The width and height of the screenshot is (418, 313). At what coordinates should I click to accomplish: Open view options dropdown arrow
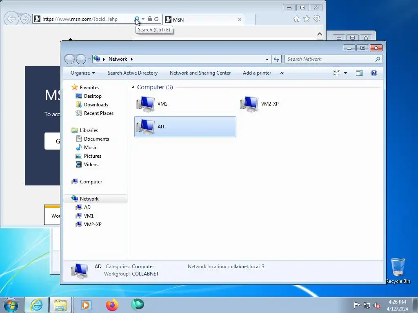345,73
